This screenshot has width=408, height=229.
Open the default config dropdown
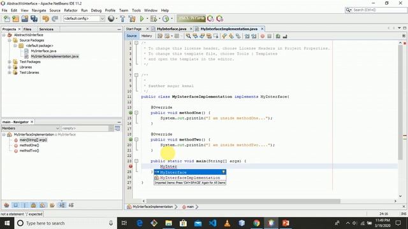pyautogui.click(x=102, y=18)
